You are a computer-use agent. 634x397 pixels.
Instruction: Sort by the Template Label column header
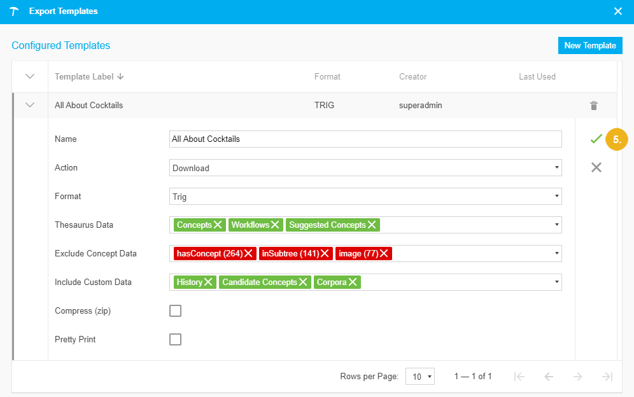click(88, 77)
